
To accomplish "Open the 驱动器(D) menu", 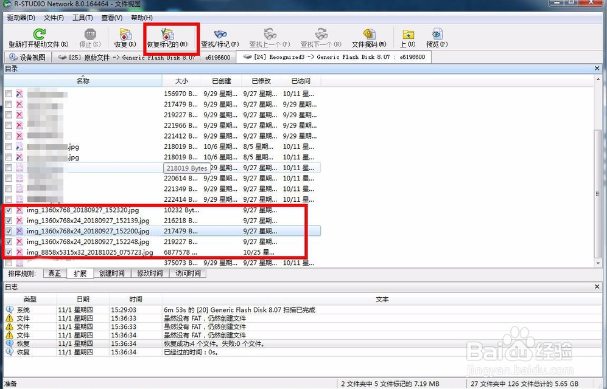I will (21, 18).
